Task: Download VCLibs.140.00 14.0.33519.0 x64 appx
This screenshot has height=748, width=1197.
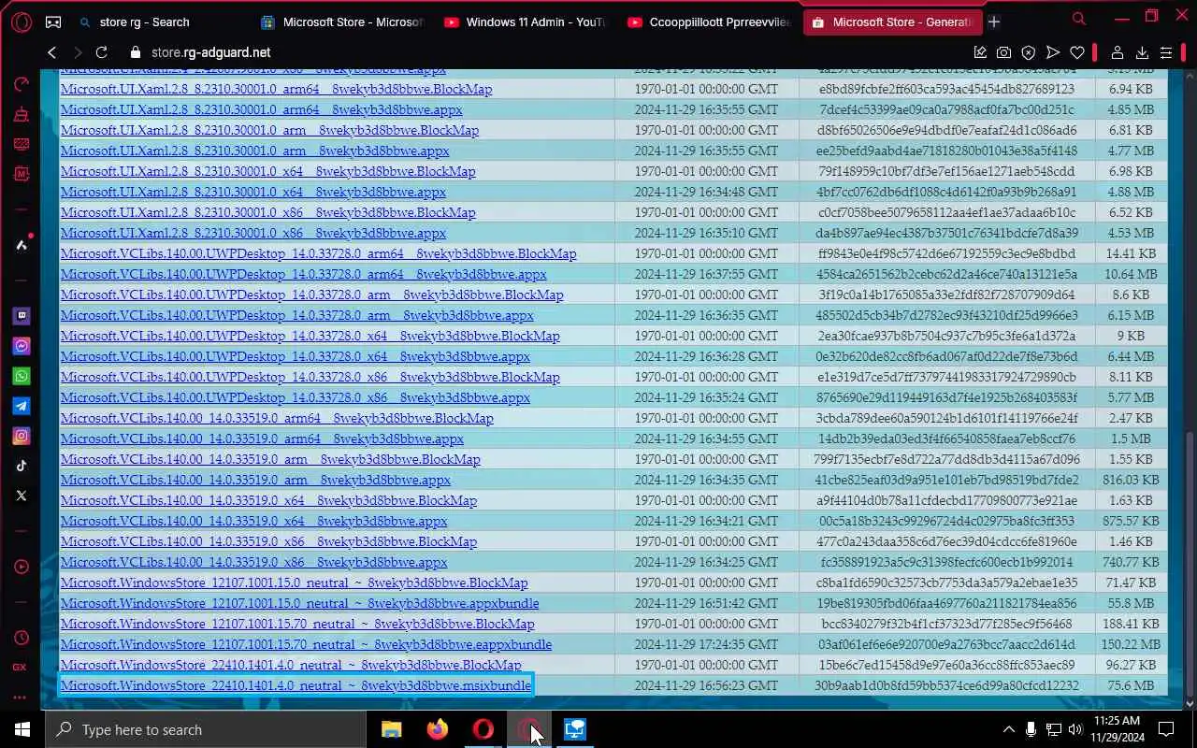Action: pos(253,521)
